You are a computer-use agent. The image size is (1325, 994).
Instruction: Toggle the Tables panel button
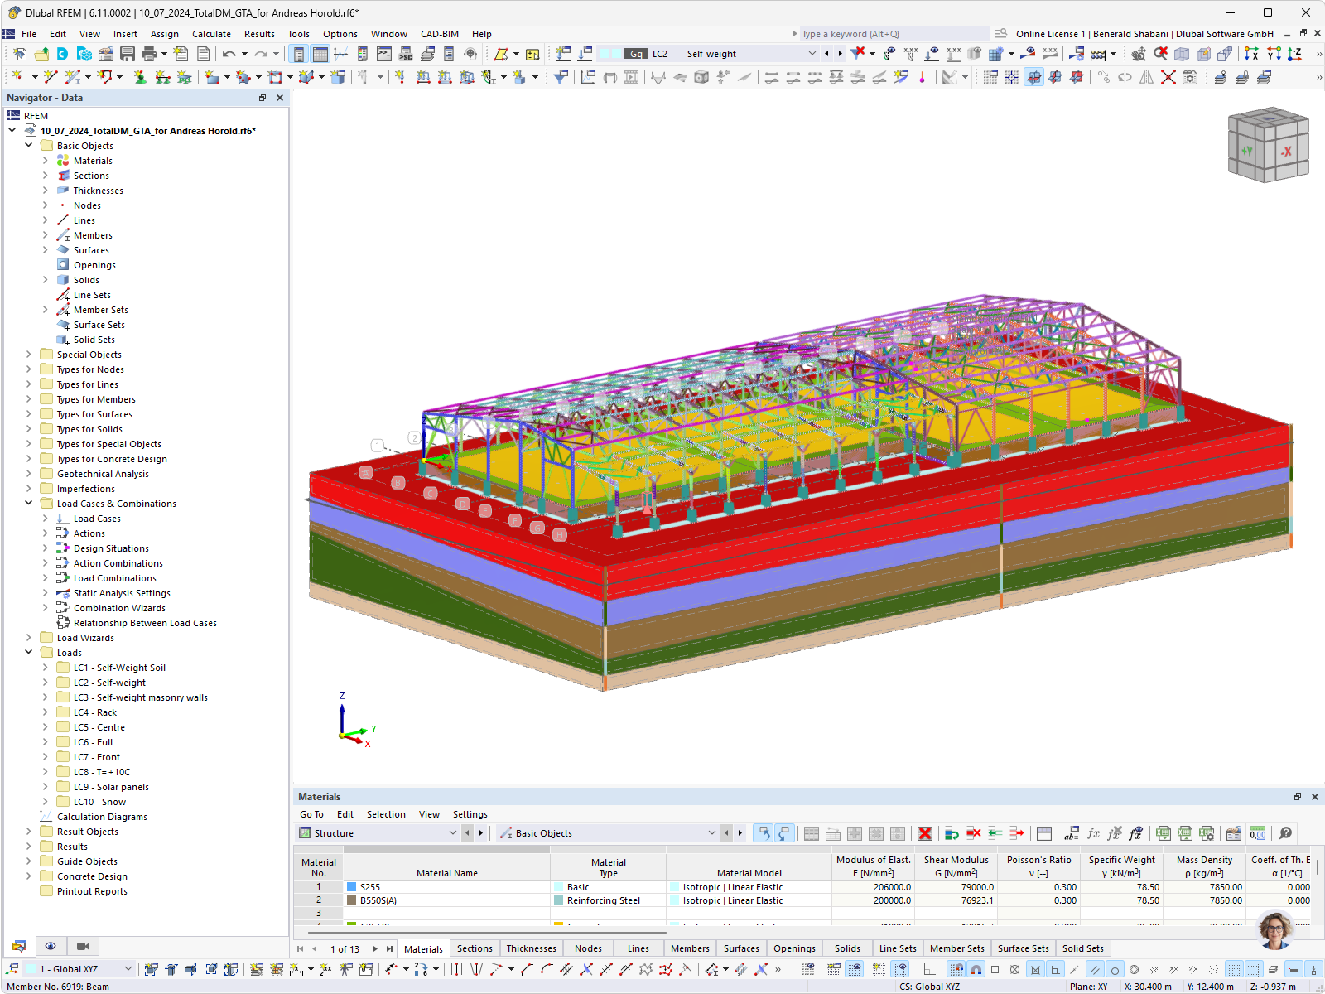tap(320, 54)
